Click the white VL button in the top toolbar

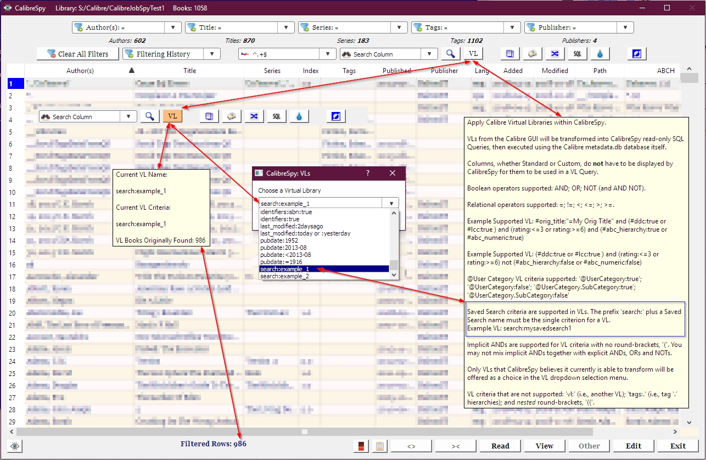(x=473, y=54)
